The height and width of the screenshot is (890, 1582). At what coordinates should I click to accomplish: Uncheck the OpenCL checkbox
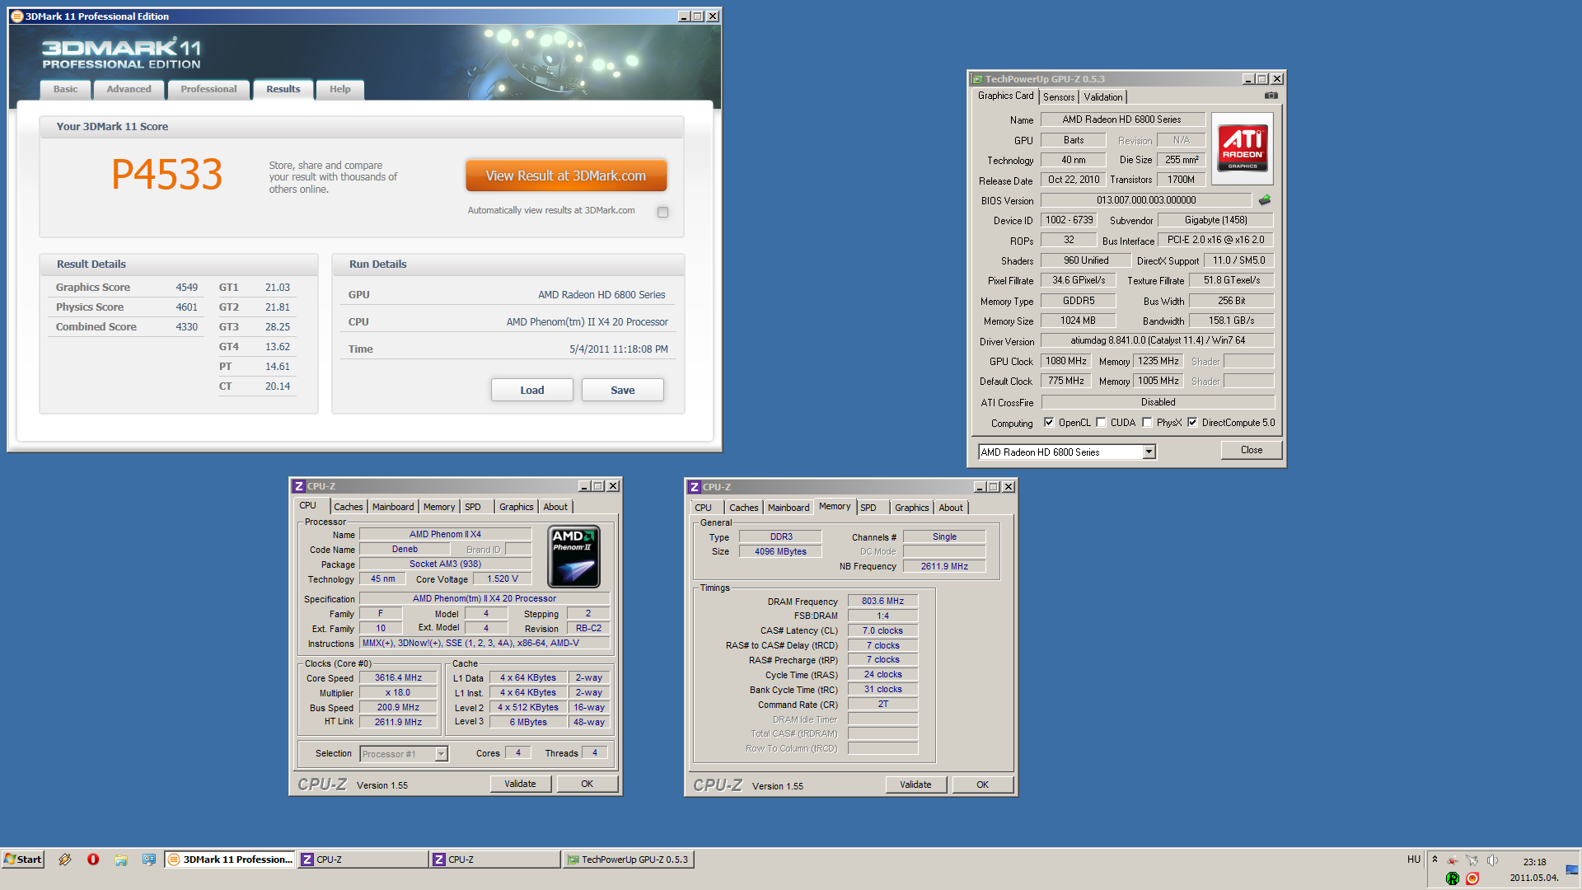click(1049, 423)
